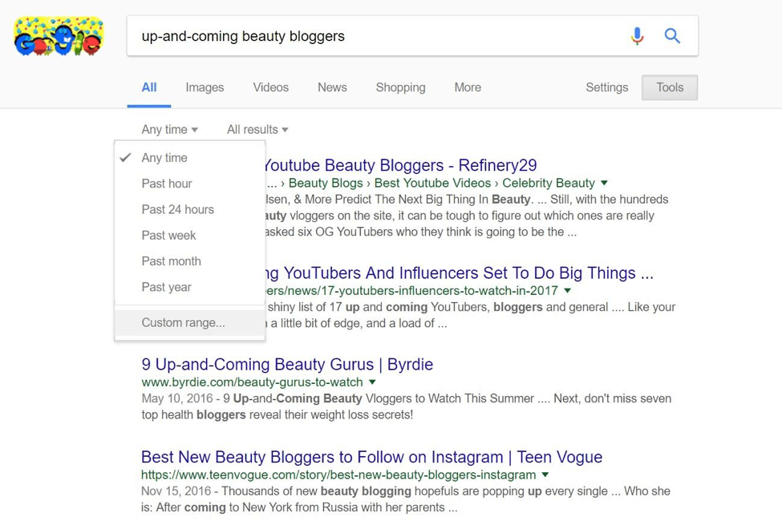Open the Google doodle homepage logo
Image resolution: width=782 pixels, height=529 pixels.
coord(58,35)
